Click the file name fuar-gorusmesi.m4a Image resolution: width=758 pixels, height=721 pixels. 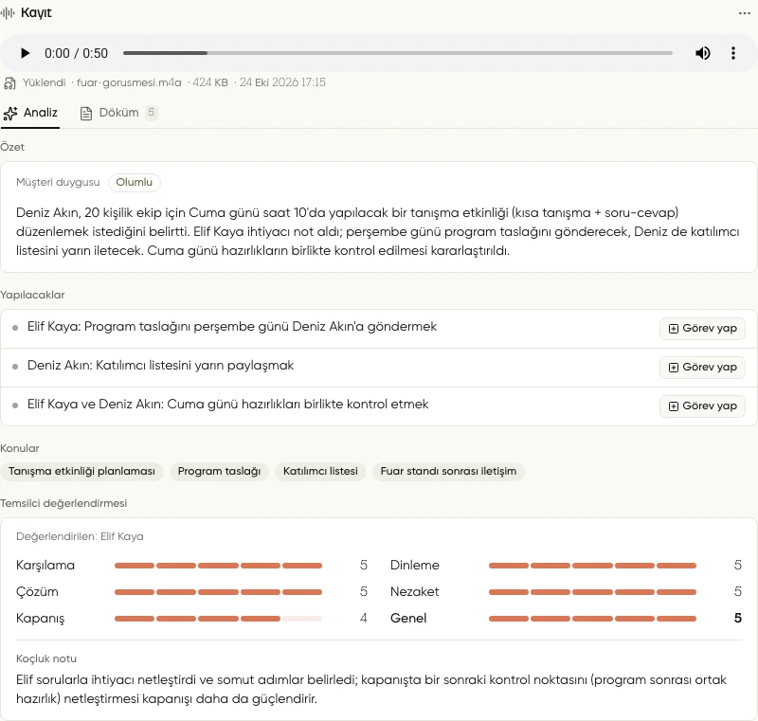[x=129, y=82]
